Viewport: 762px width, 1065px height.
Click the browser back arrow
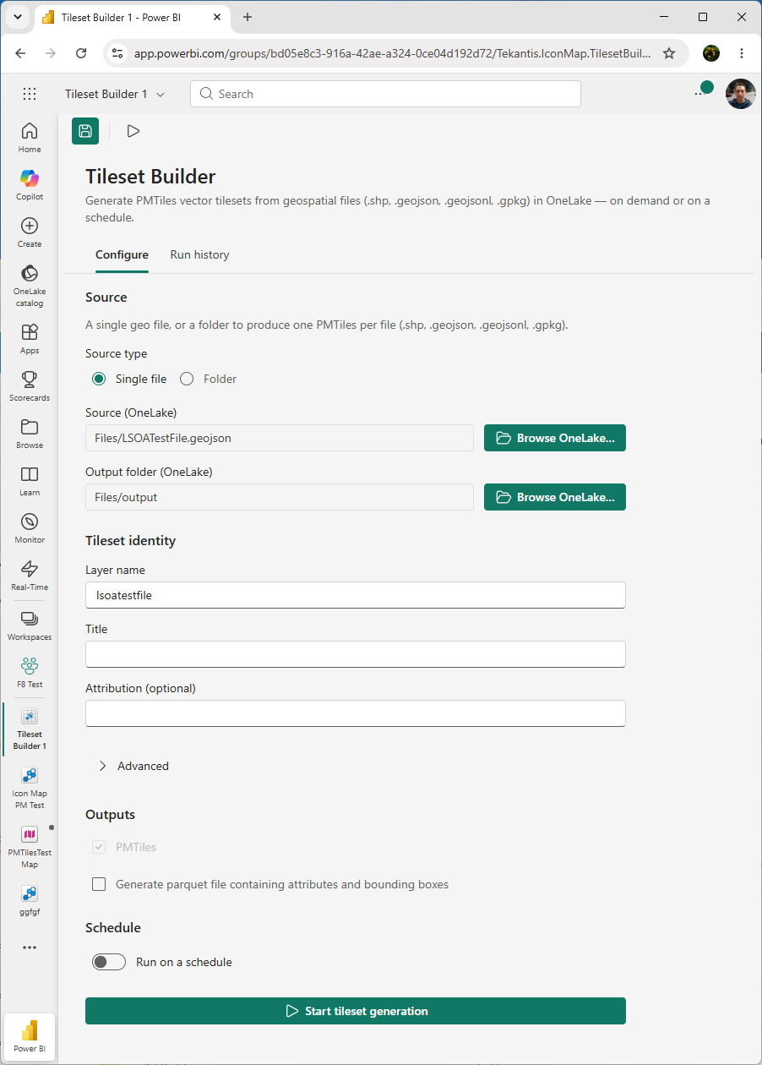pyautogui.click(x=20, y=53)
